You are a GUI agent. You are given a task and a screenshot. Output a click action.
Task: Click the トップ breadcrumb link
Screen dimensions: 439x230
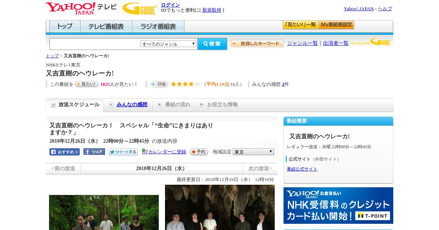pyautogui.click(x=52, y=56)
